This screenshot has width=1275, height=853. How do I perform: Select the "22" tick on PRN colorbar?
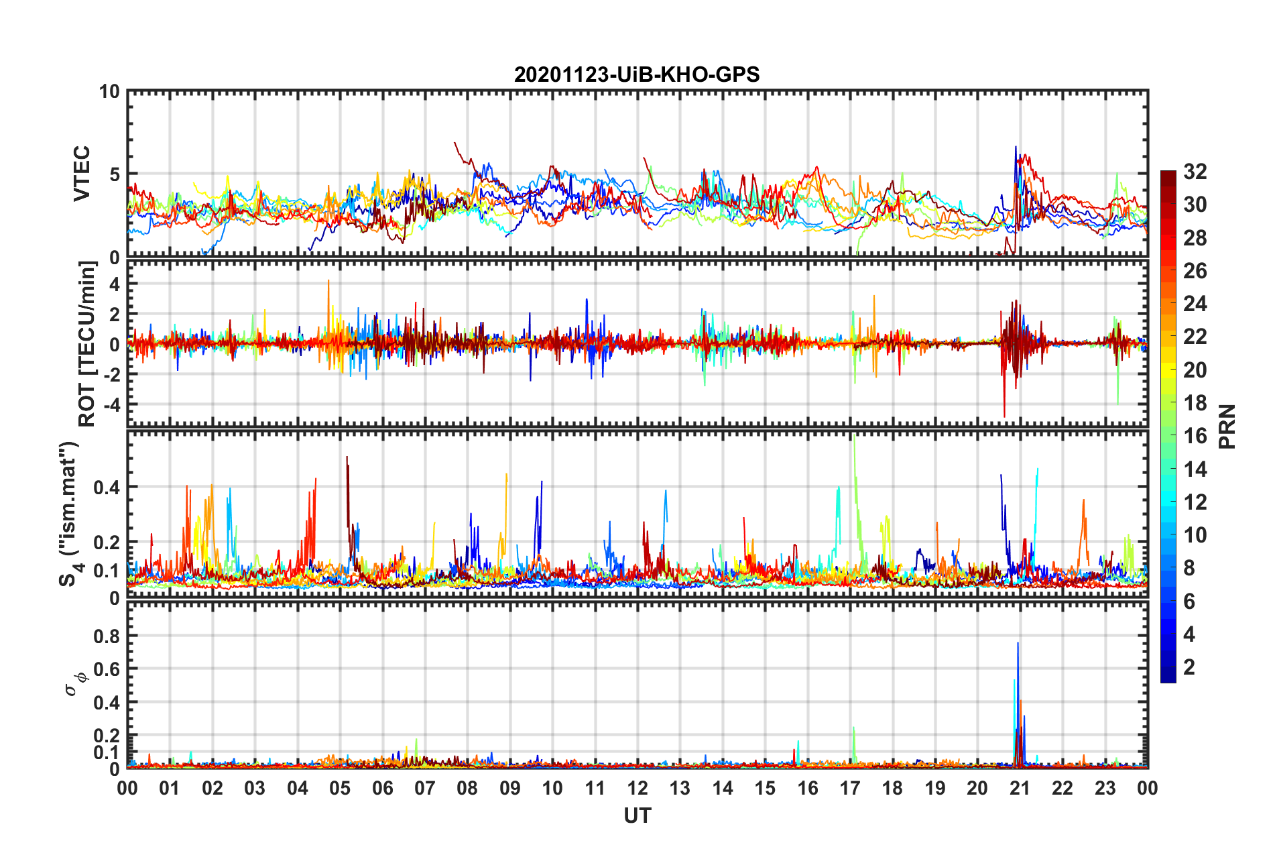[x=1195, y=337]
